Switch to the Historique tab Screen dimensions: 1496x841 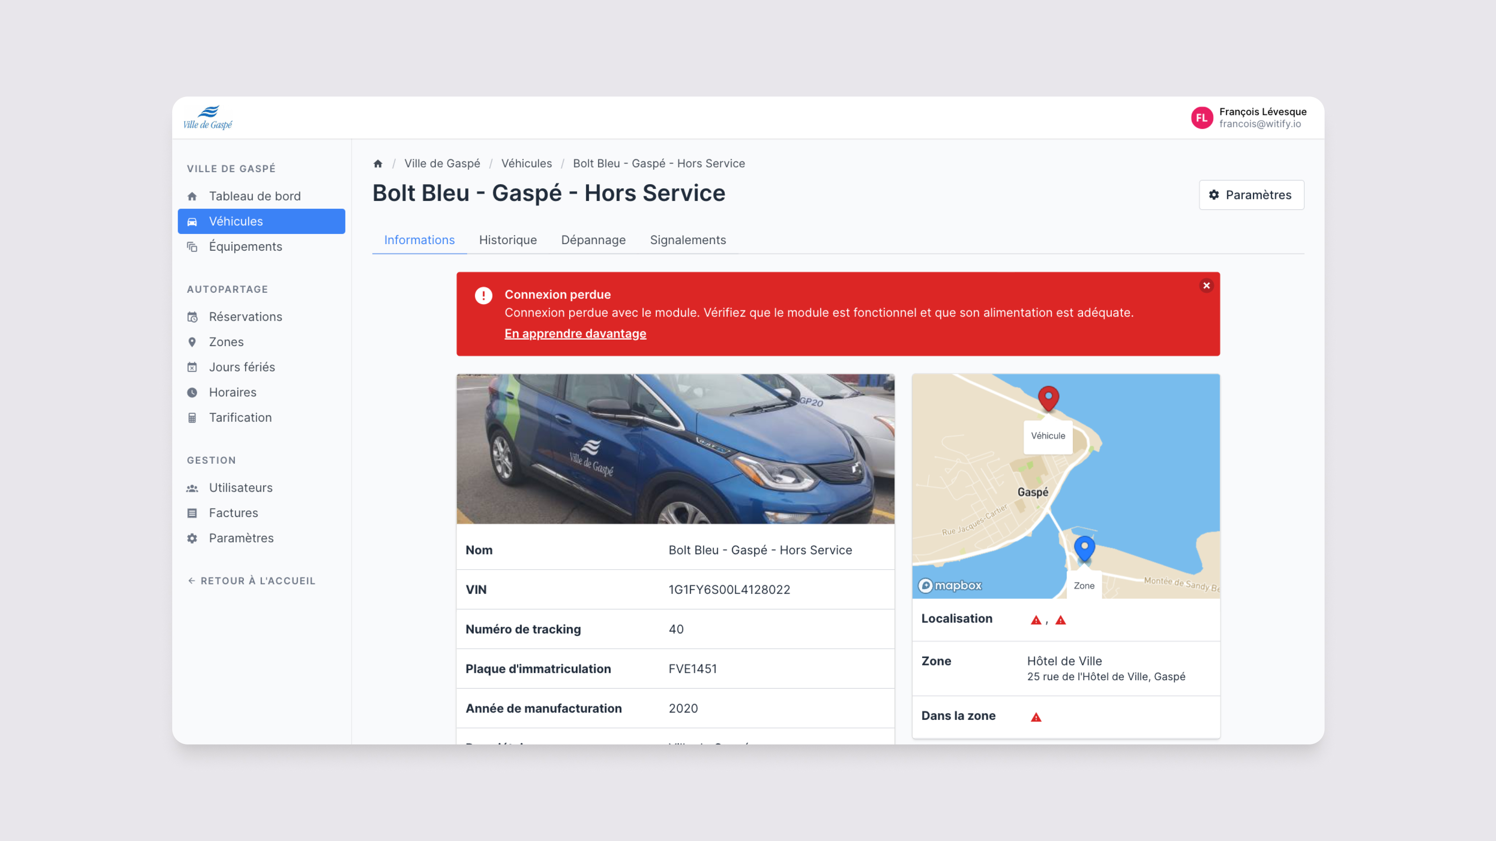pos(508,240)
